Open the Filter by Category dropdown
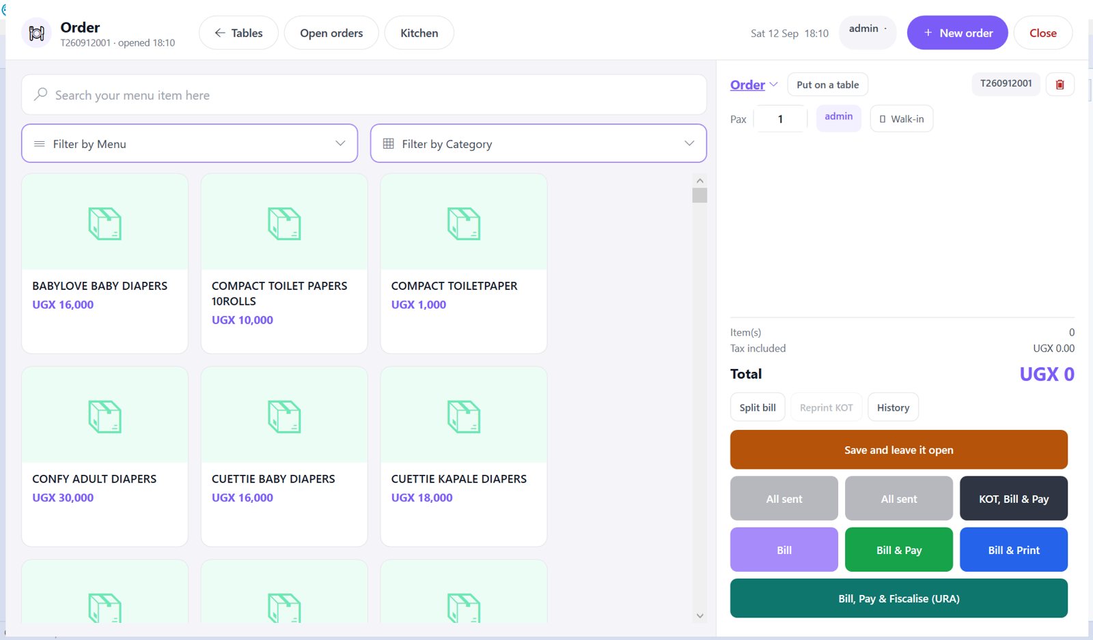 (538, 143)
